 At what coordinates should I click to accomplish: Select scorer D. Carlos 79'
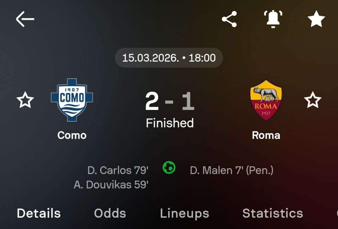point(118,170)
